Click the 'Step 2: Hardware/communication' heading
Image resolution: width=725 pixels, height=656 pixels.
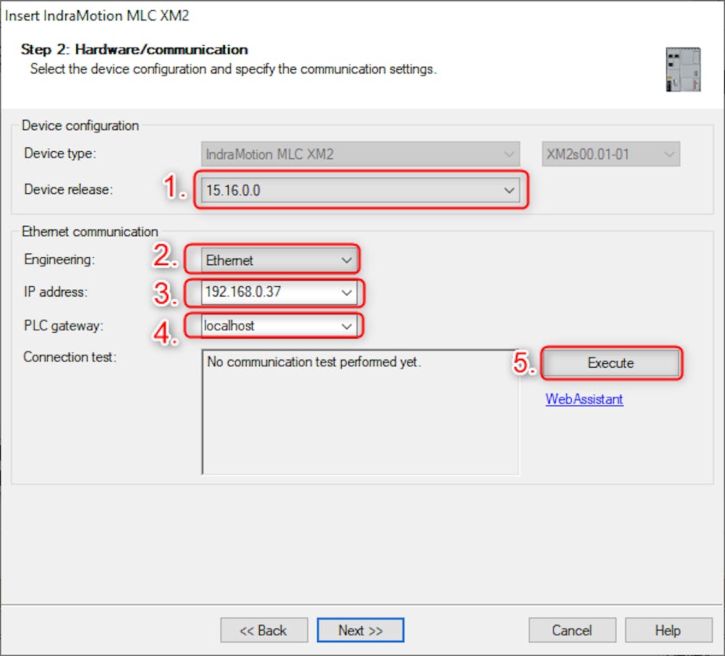coord(134,49)
